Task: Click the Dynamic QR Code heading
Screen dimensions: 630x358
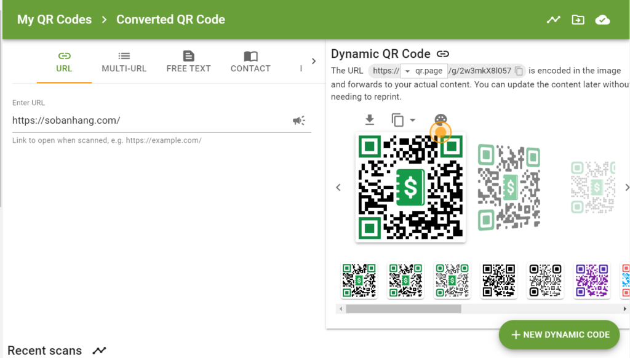Action: tap(380, 54)
